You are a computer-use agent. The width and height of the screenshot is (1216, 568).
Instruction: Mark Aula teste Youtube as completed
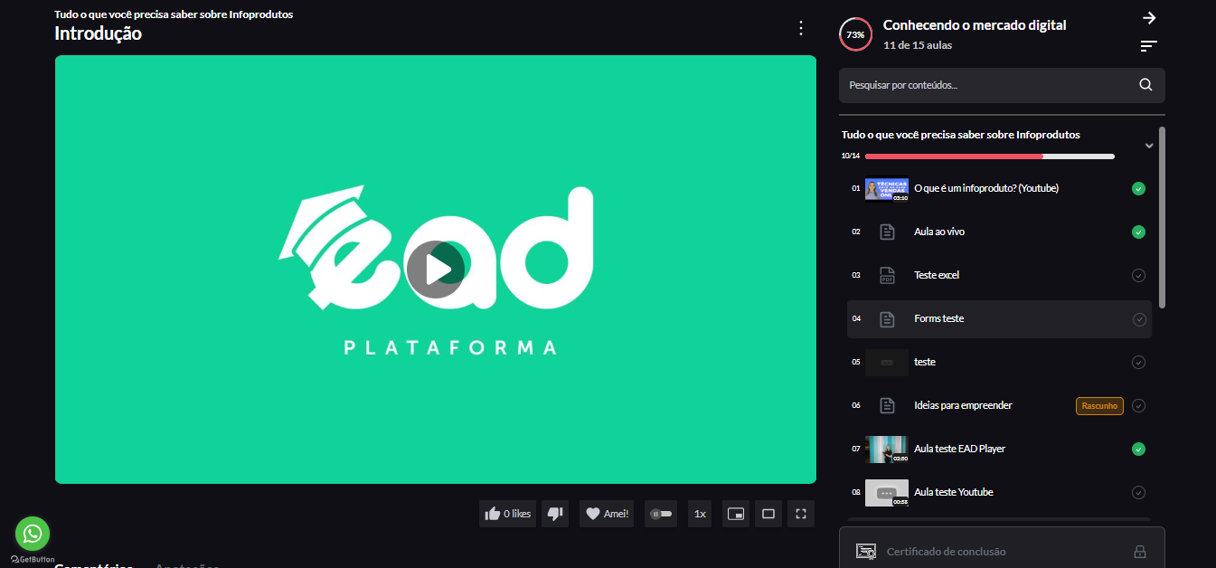pyautogui.click(x=1138, y=493)
